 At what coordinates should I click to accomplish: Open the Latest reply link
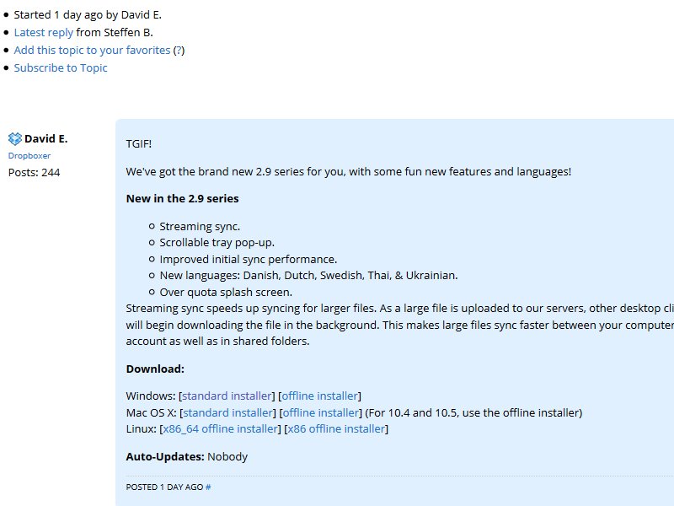(44, 33)
